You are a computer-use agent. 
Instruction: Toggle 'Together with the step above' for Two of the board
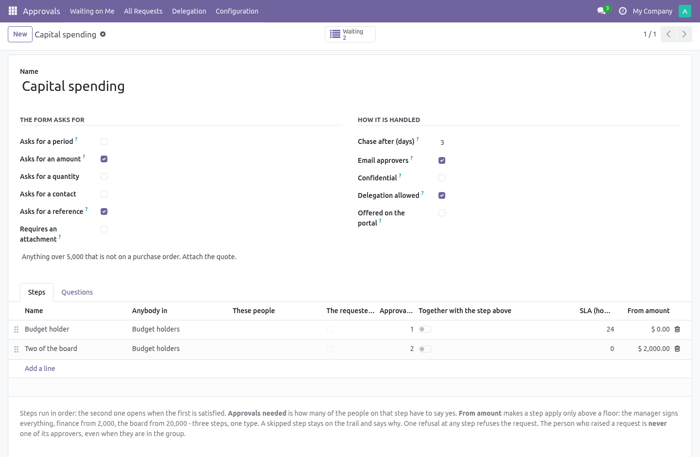[425, 349]
